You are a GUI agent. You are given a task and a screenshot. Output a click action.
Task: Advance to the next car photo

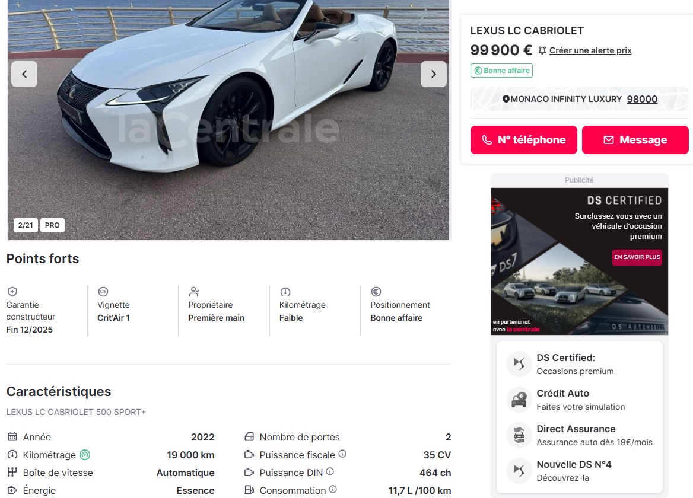[433, 74]
